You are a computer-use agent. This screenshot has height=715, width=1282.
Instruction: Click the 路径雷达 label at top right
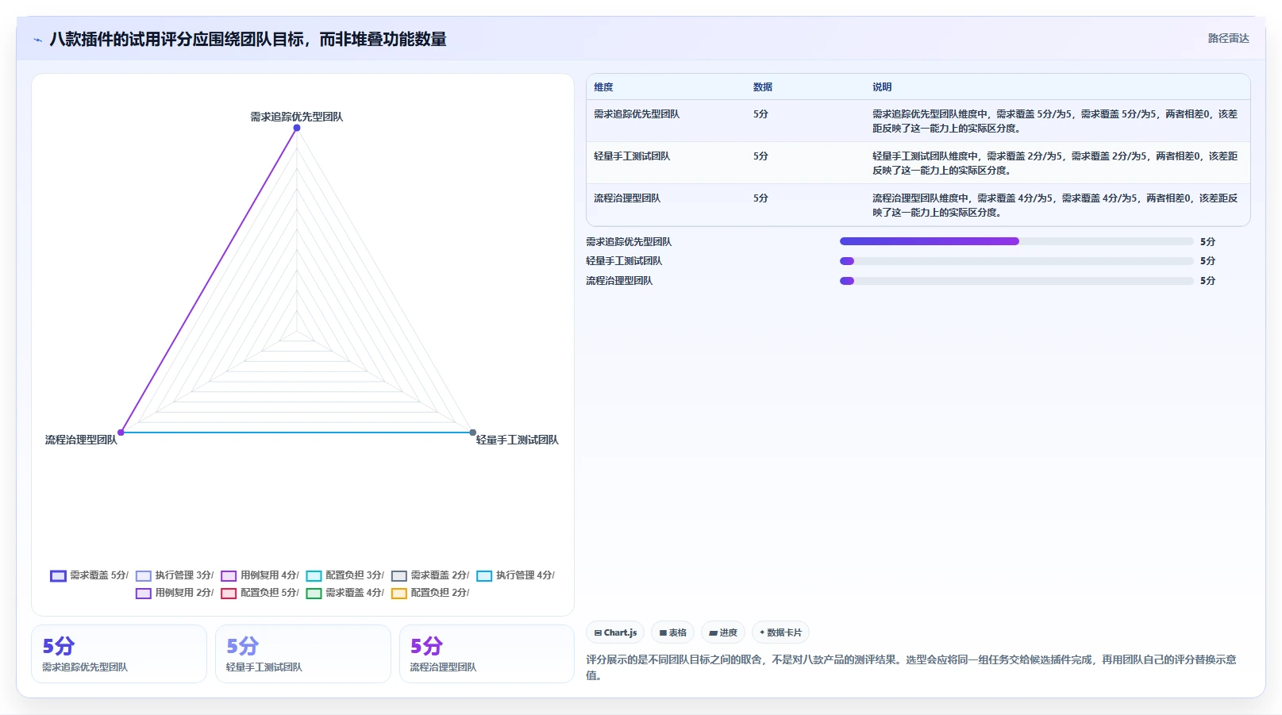click(x=1228, y=38)
